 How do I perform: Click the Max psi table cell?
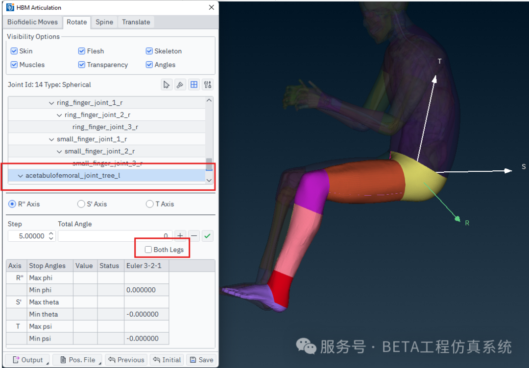(50, 326)
